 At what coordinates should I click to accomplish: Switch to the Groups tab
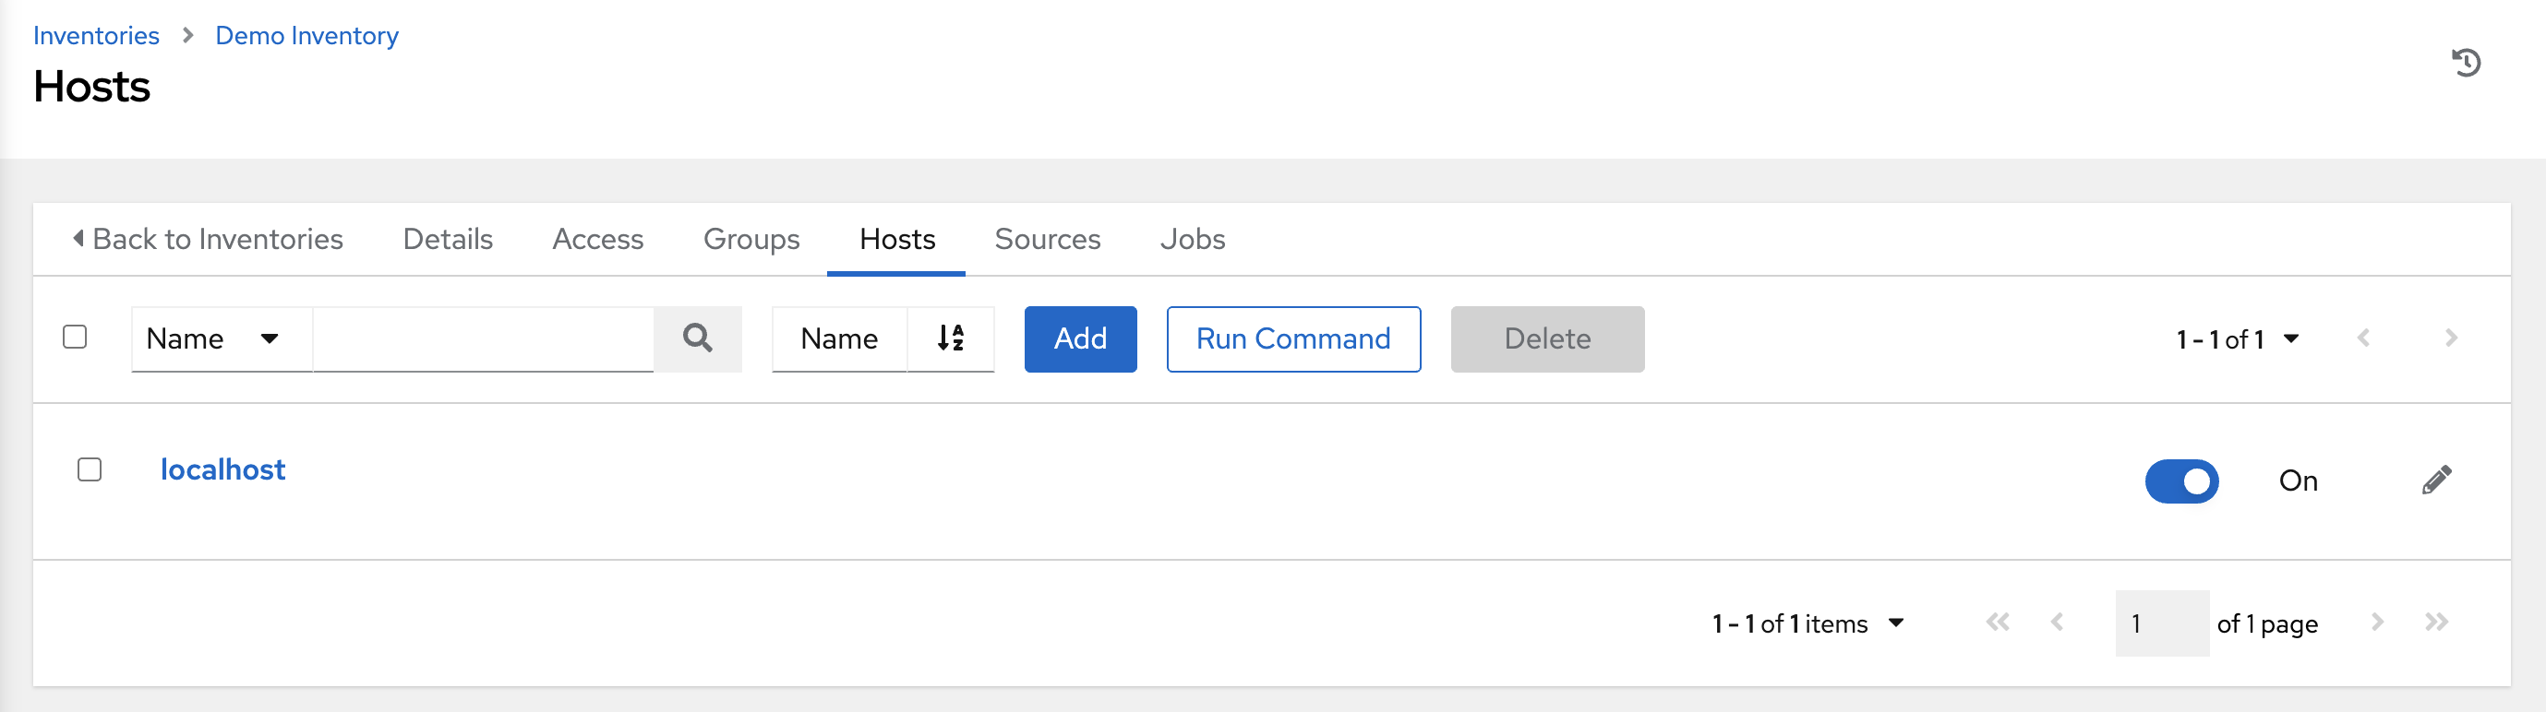click(751, 239)
